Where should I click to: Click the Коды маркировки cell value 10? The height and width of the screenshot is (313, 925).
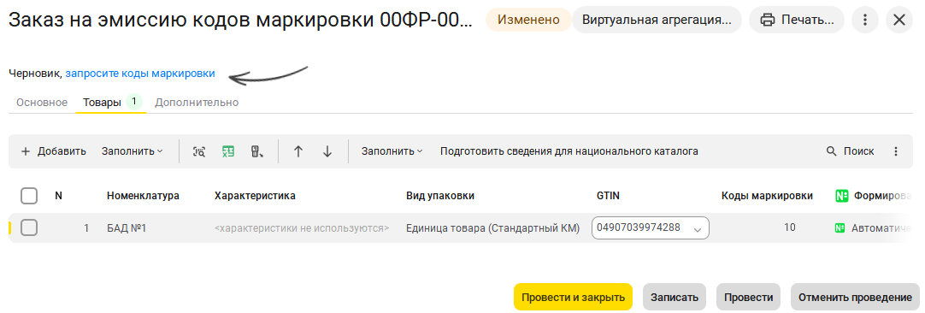pyautogui.click(x=789, y=227)
